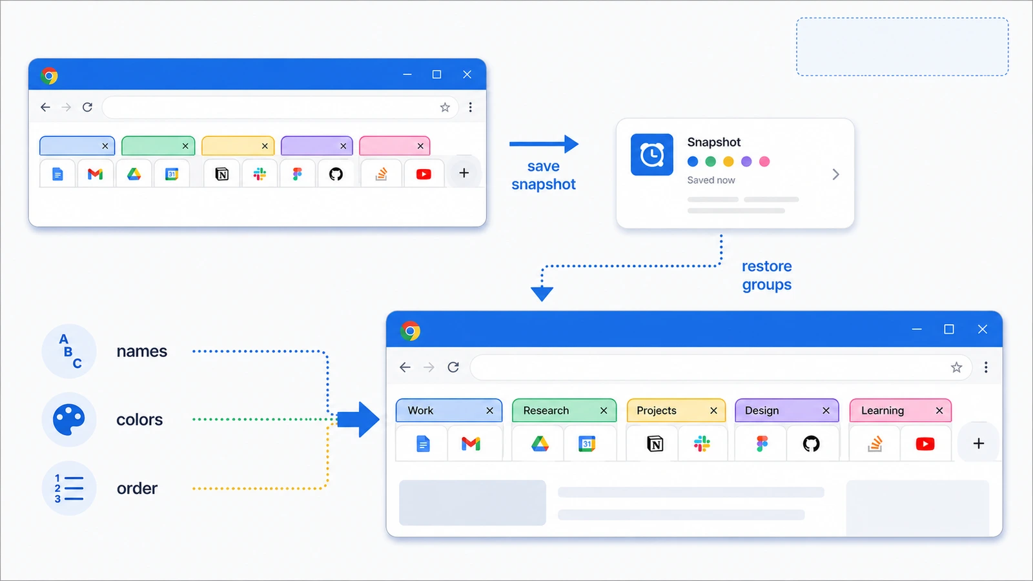Add a new tab in upper window
Screen dimensions: 1033x581
[x=464, y=173]
